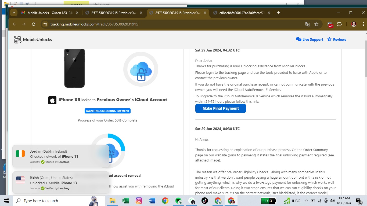Open a new browser tab
This screenshot has width=367, height=206.
tap(278, 12)
